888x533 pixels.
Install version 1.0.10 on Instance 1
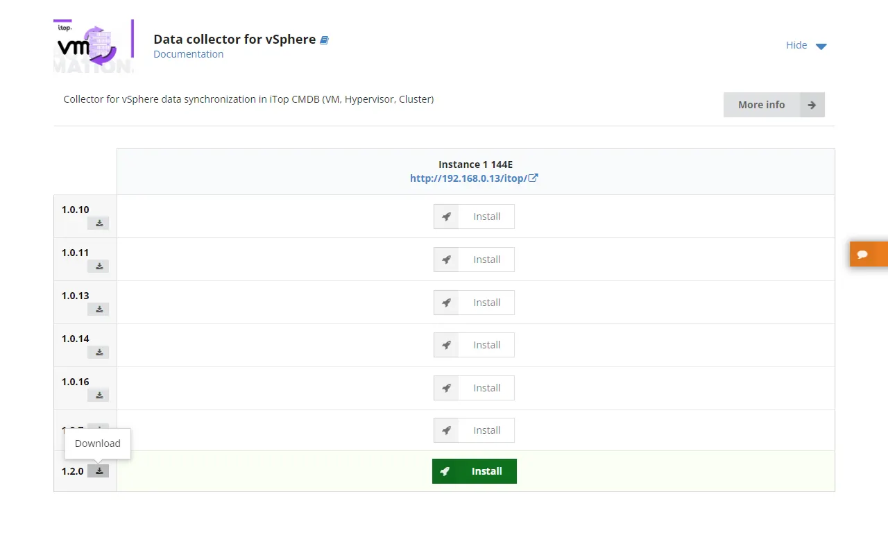pos(474,217)
